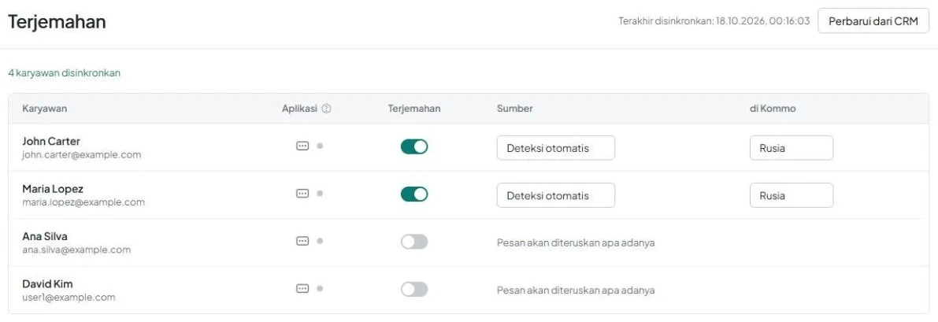Click the di Kommo column header
This screenshot has height=322, width=938.
coord(773,109)
